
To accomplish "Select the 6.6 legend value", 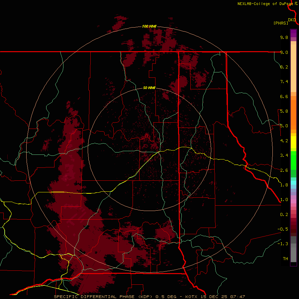I will [x=284, y=96].
